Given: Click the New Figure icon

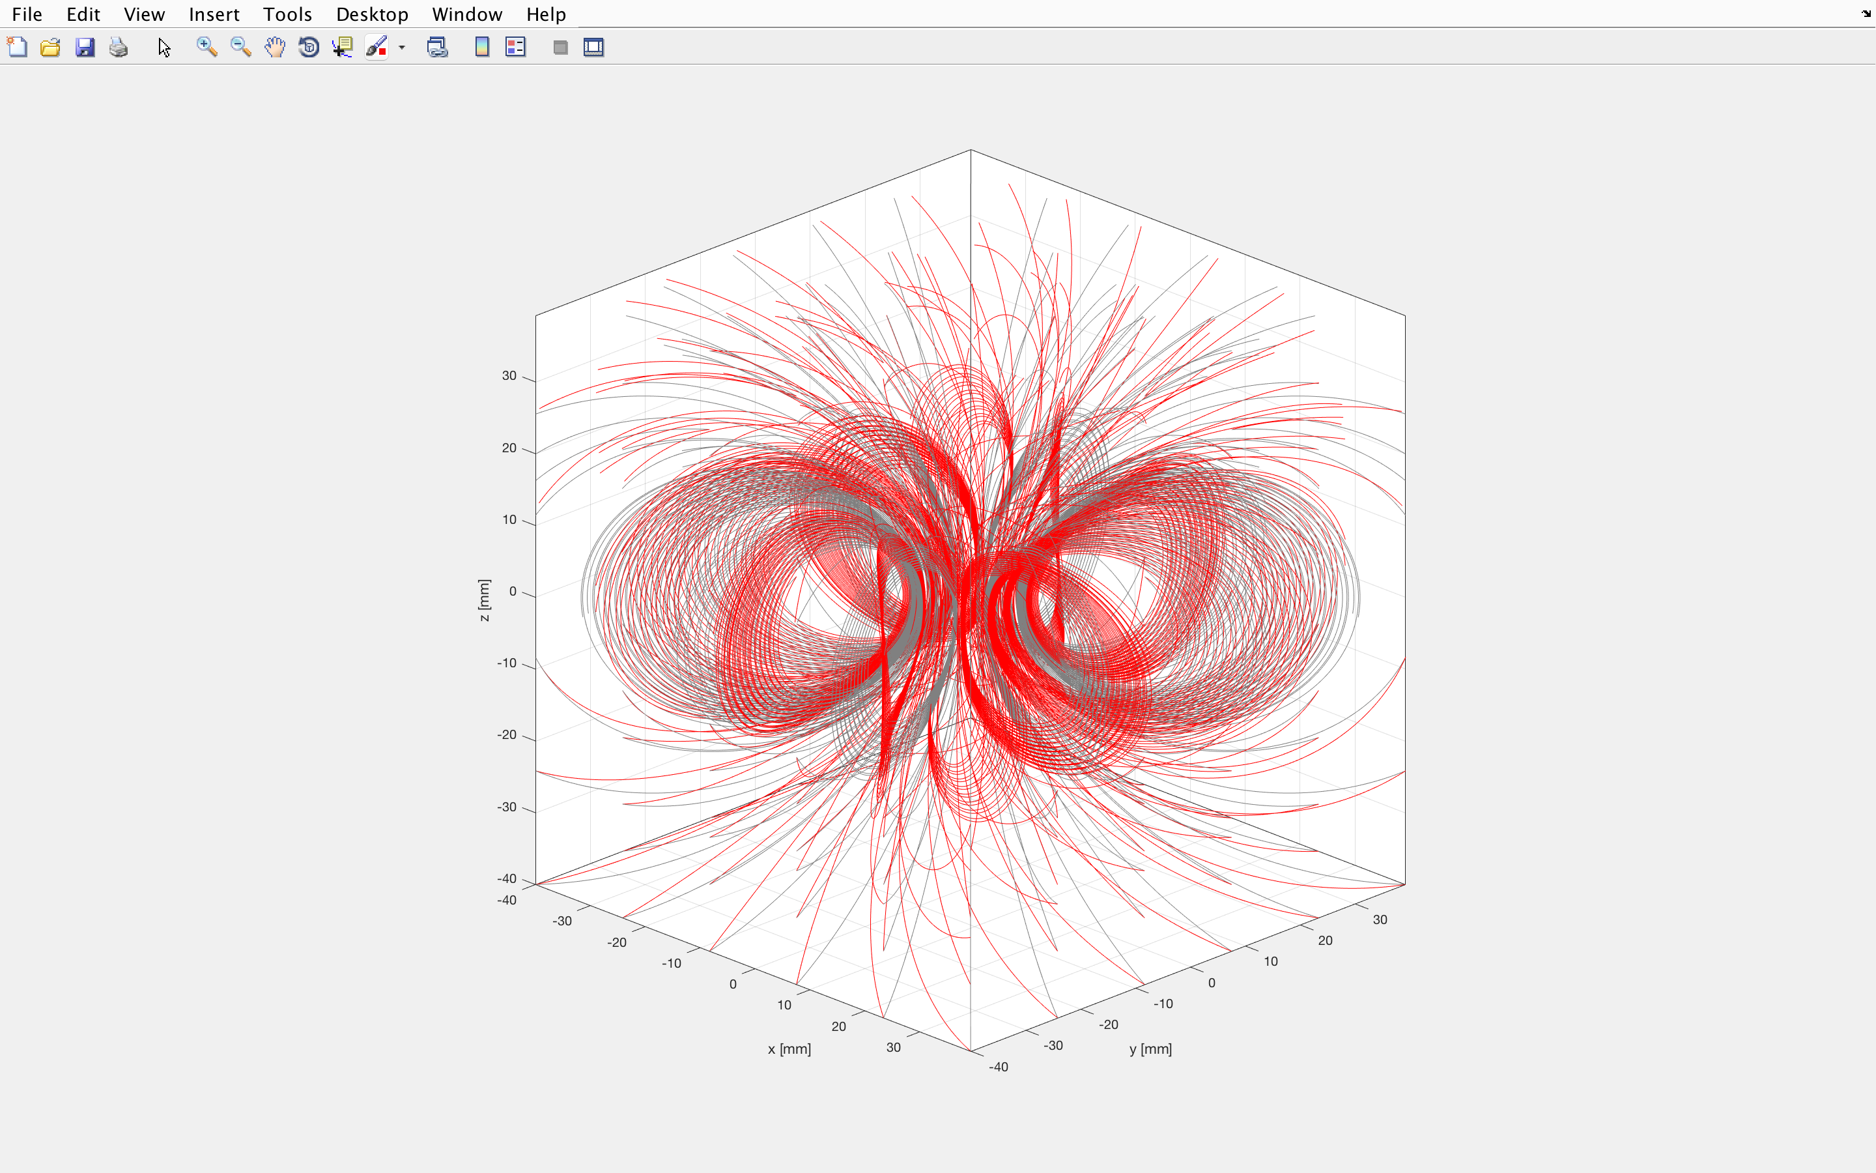Looking at the screenshot, I should (x=17, y=48).
